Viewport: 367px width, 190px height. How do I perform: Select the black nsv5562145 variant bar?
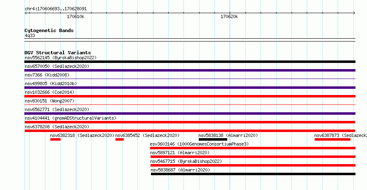click(190, 62)
